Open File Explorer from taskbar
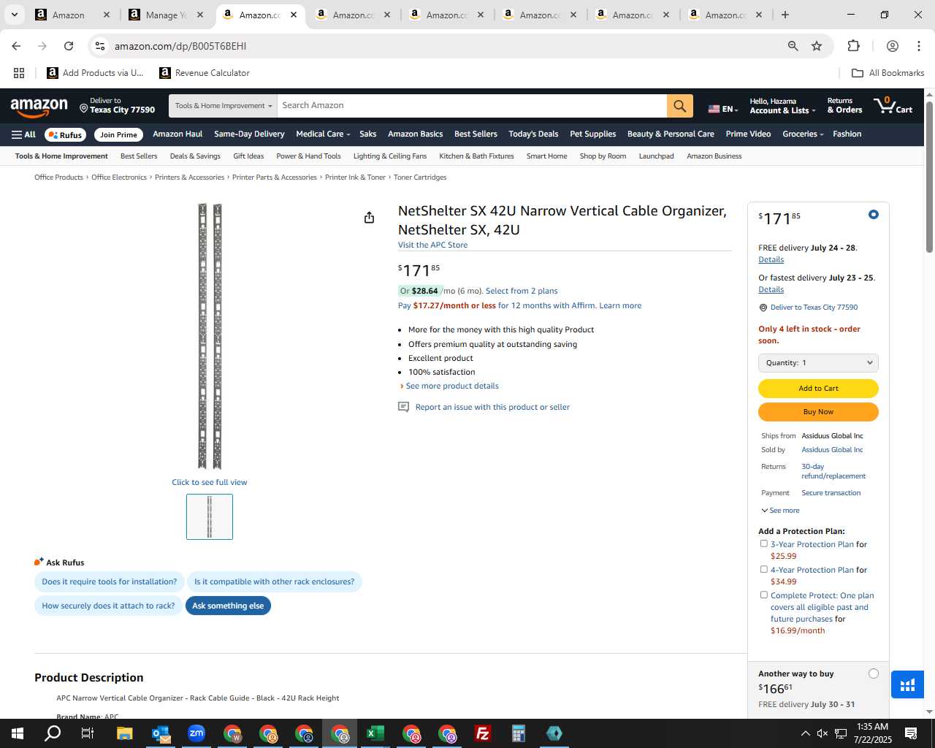 124,733
